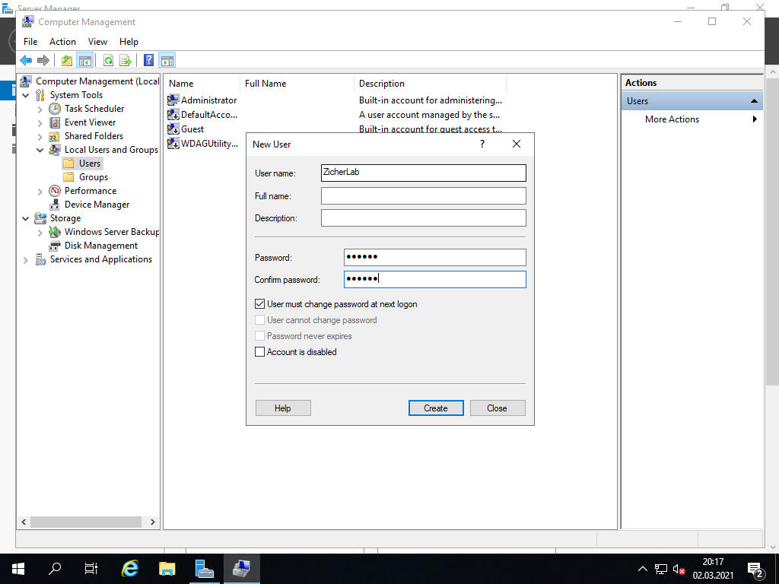Check the Account is disabled box

(260, 352)
